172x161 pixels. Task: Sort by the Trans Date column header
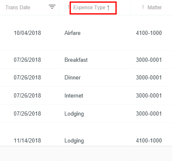point(18,8)
